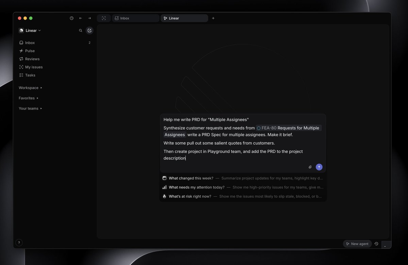Expand the Favorites section

coord(29,98)
